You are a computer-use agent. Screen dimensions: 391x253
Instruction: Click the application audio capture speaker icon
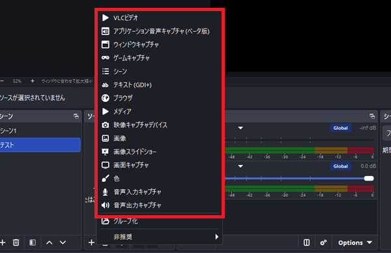click(x=106, y=31)
